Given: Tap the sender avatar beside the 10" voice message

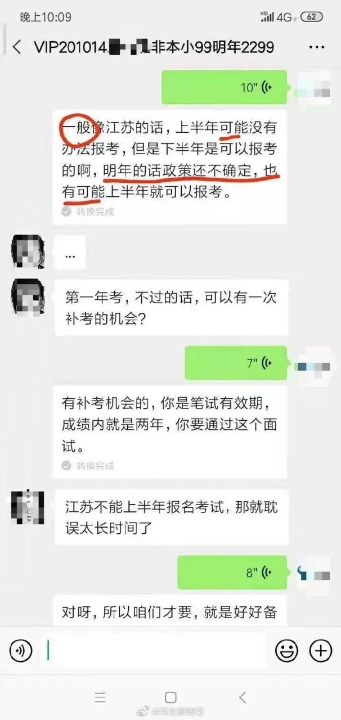Looking at the screenshot, I should pos(311,87).
